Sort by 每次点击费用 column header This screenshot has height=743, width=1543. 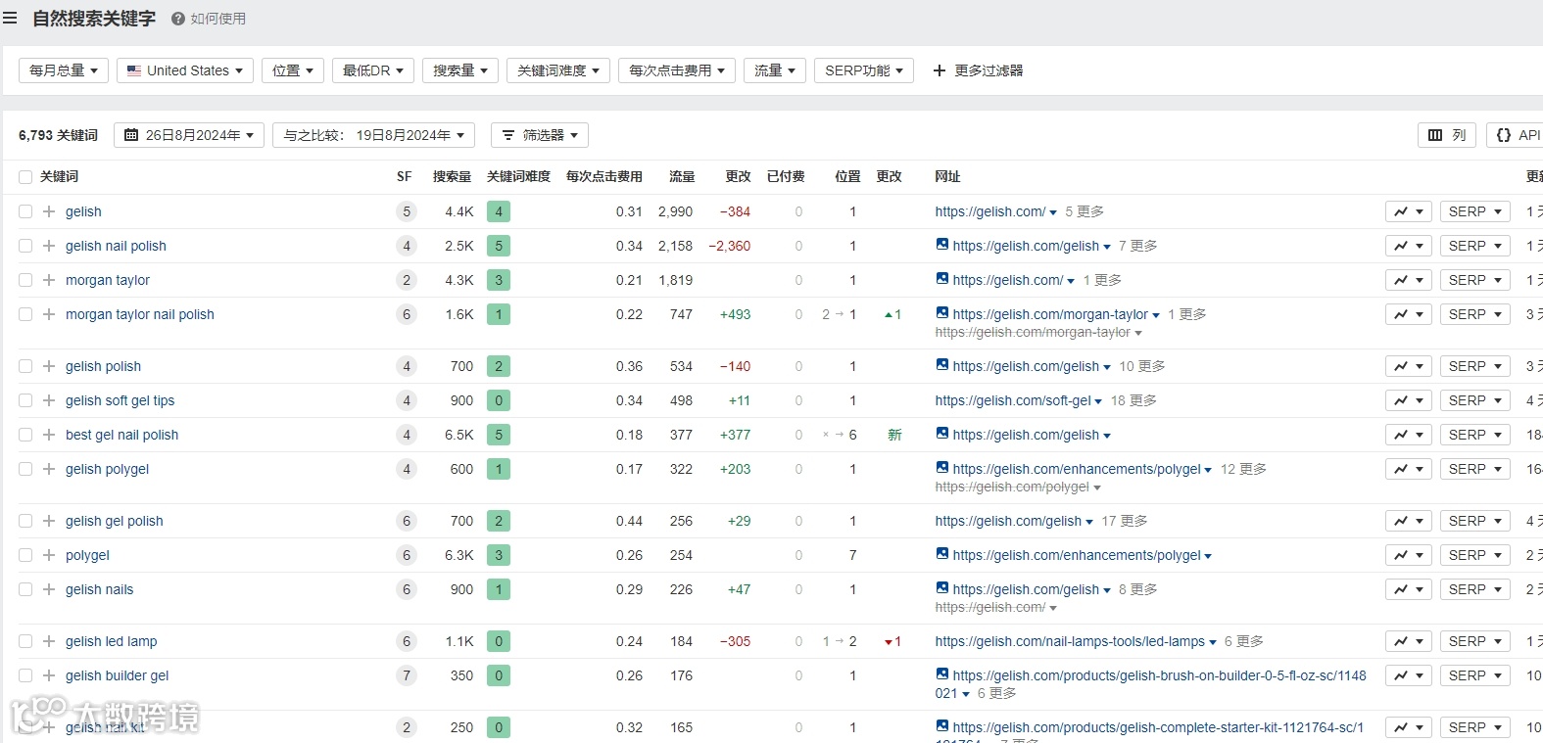tap(604, 177)
